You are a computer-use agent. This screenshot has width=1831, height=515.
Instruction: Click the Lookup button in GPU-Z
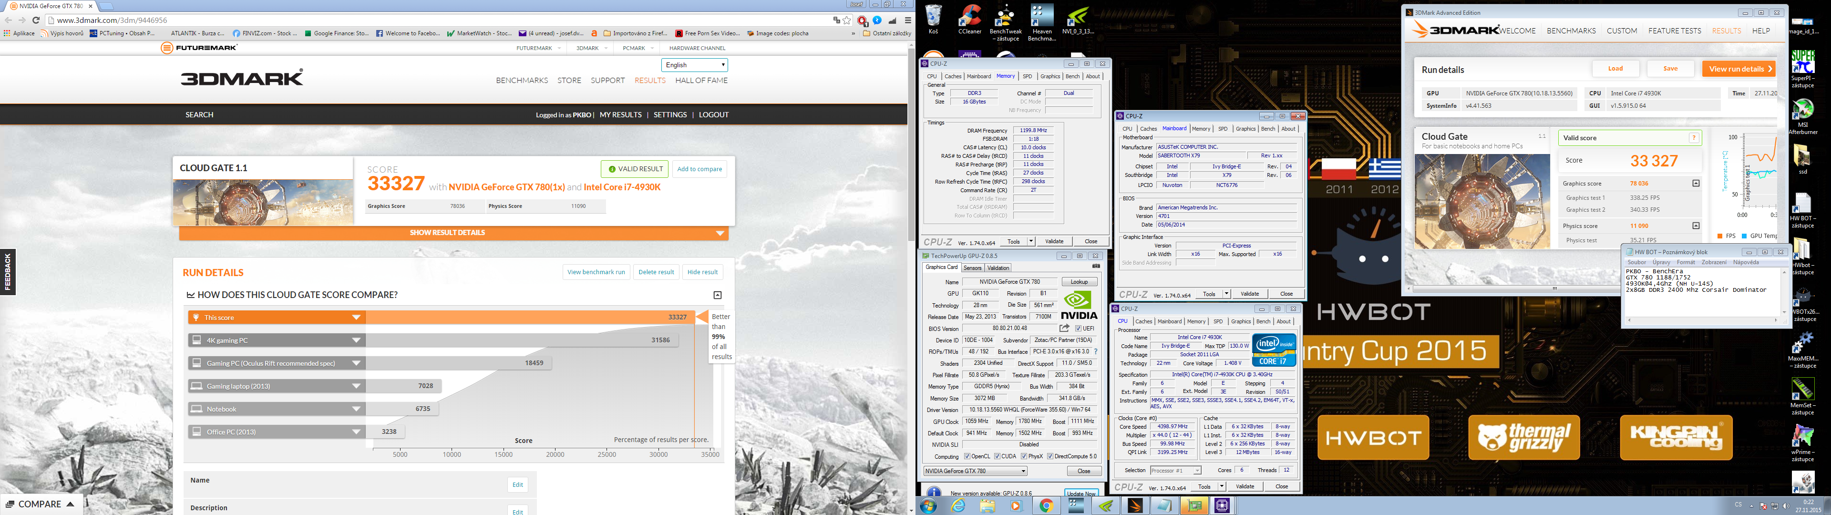pyautogui.click(x=1079, y=282)
